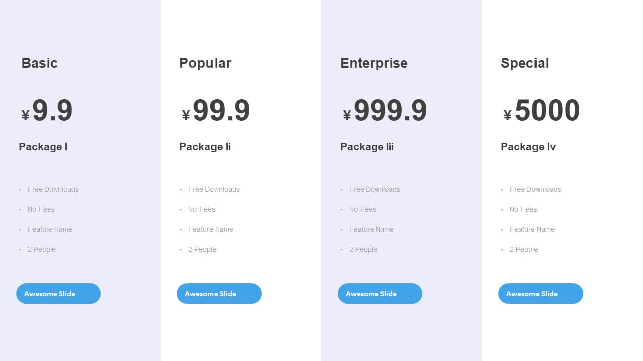Click the Awesome Slide button under Popular
The image size is (643, 361).
(x=219, y=294)
